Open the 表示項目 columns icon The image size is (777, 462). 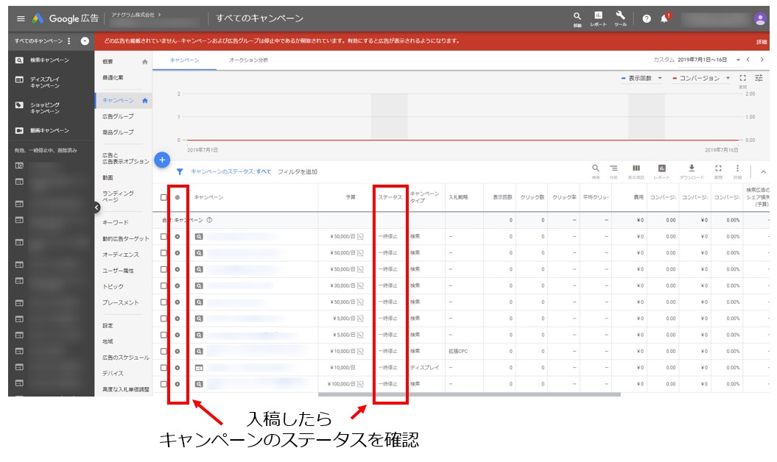636,171
